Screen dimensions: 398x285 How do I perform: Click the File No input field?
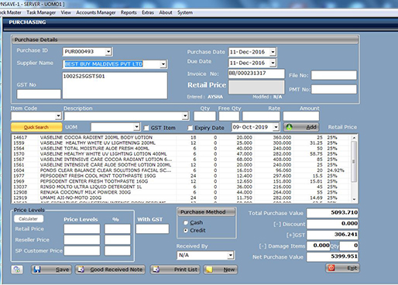click(x=334, y=75)
